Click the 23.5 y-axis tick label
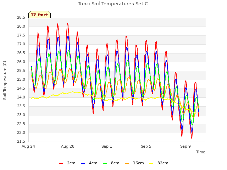Screen dimensions: 227x170 pyautogui.click(x=21, y=106)
